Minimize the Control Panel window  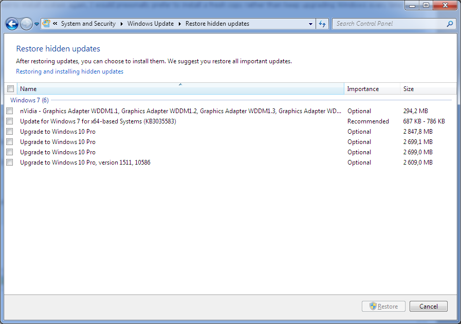tap(412, 5)
